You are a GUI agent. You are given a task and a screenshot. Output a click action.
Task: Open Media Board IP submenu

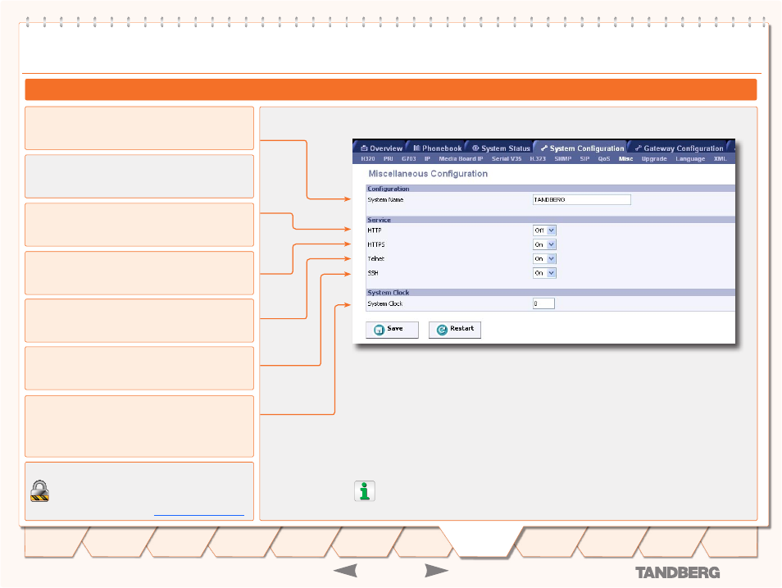tap(461, 159)
